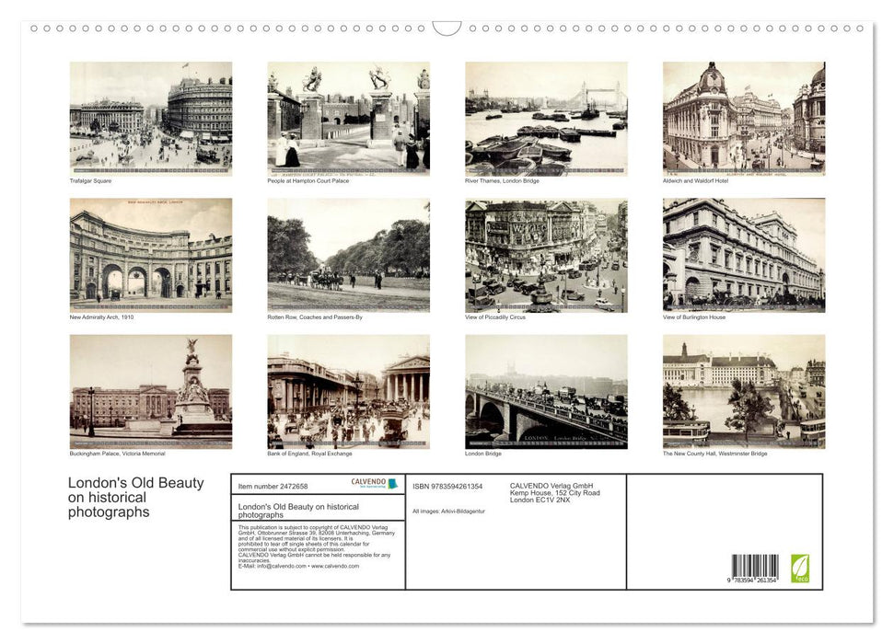The width and height of the screenshot is (894, 644).
Task: Click the bottom-row London Bridge photograph
Action: coord(546,392)
